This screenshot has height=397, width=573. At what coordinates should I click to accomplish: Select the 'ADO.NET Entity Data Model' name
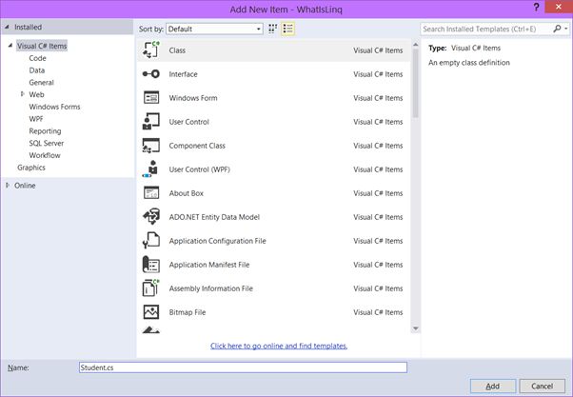tap(214, 217)
